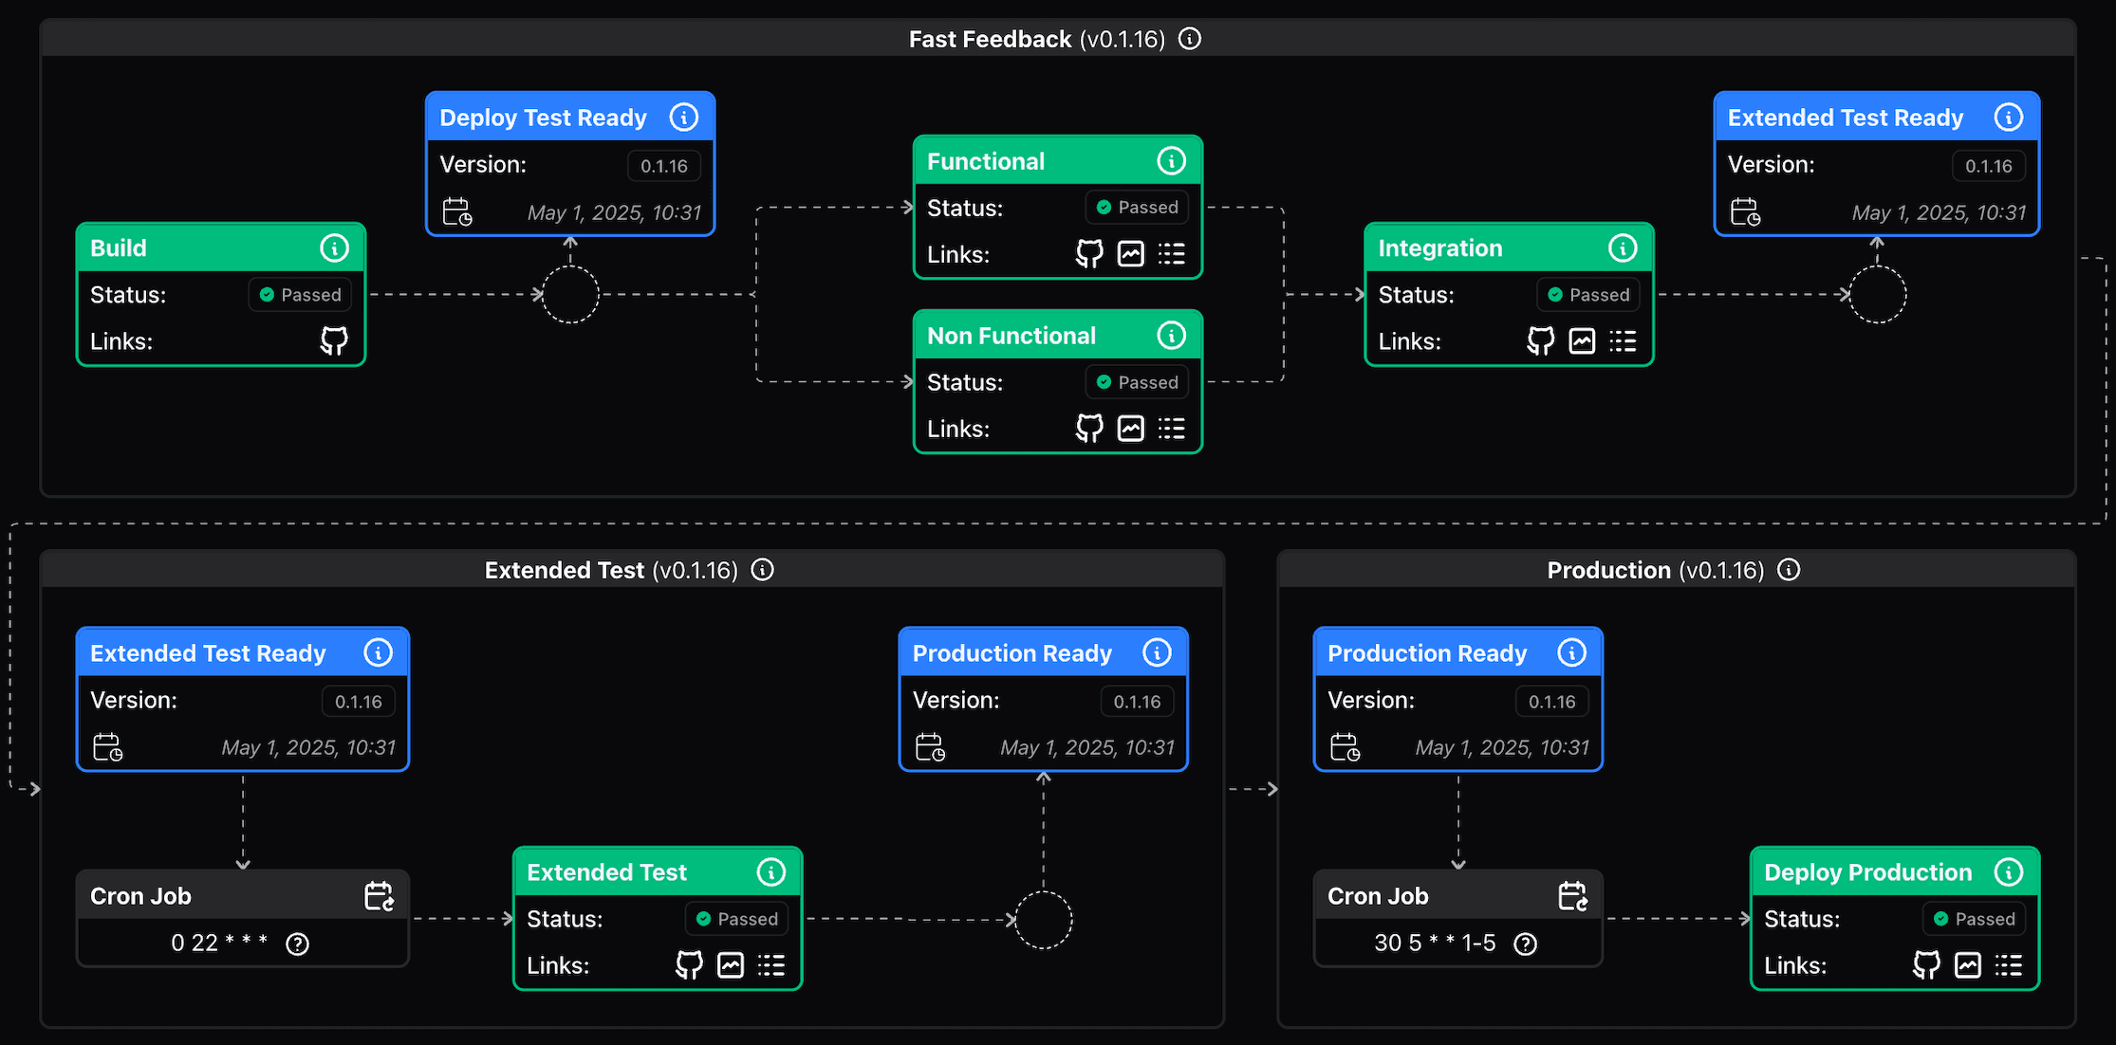Open the chart link in Extended Test card

(x=730, y=965)
